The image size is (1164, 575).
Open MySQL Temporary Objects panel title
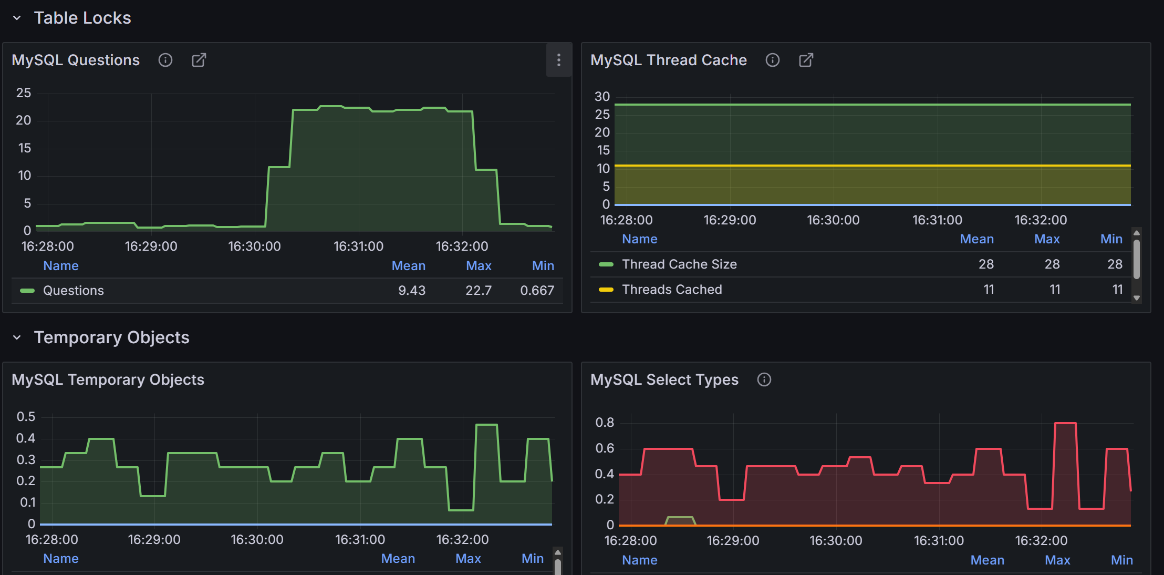pyautogui.click(x=108, y=379)
